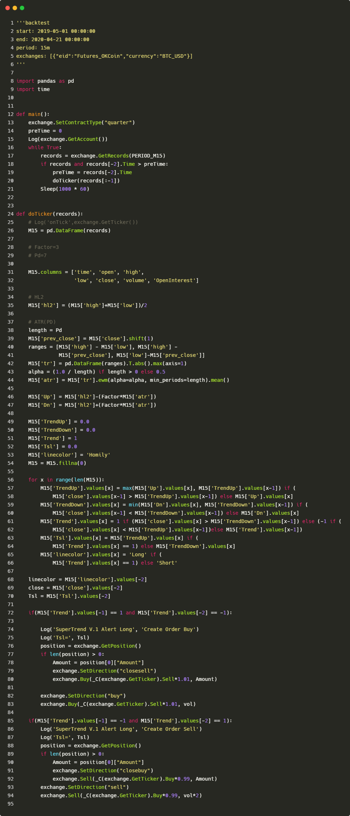Click the 'period: 15m' line

point(33,48)
